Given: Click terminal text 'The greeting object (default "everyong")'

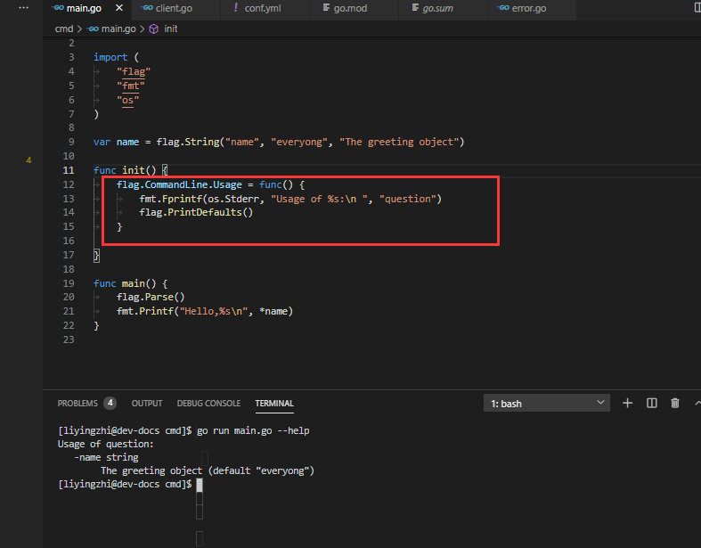Looking at the screenshot, I should tap(208, 470).
